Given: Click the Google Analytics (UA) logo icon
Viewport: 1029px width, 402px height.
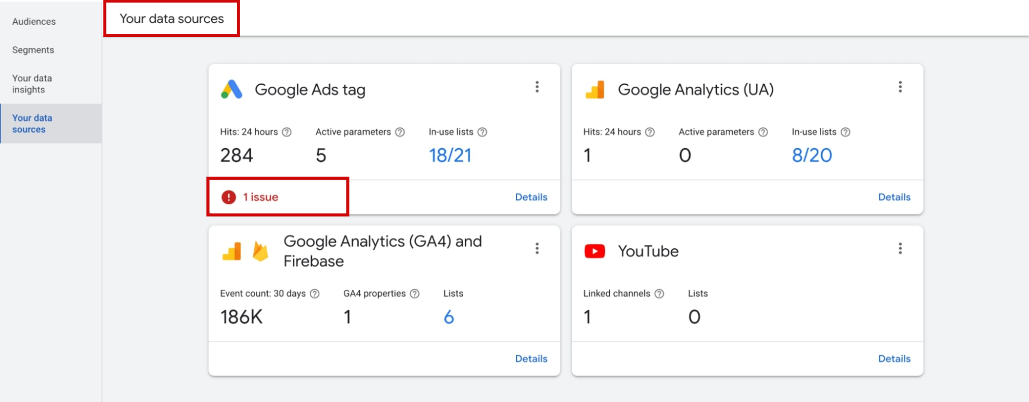Looking at the screenshot, I should pyautogui.click(x=595, y=90).
